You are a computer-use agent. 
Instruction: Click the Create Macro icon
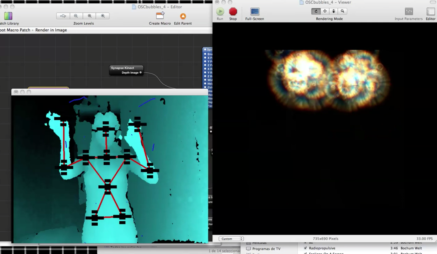[160, 16]
